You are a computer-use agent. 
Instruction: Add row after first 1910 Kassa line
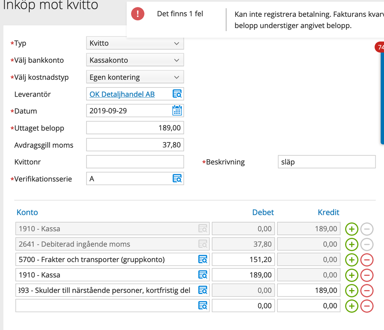pyautogui.click(x=352, y=229)
